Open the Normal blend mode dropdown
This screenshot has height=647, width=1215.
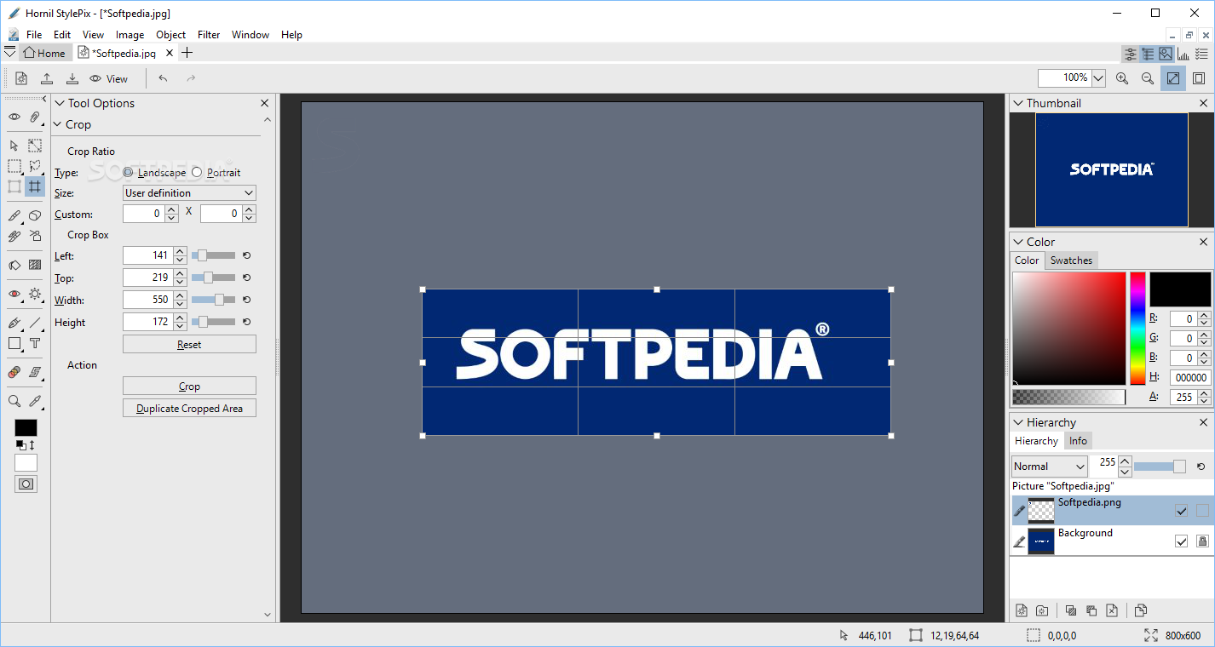[x=1050, y=467]
